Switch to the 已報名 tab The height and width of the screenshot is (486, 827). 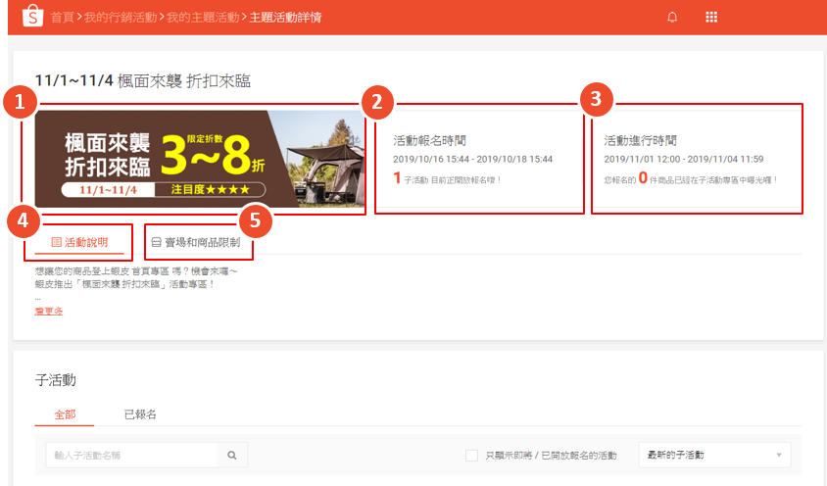(x=140, y=414)
